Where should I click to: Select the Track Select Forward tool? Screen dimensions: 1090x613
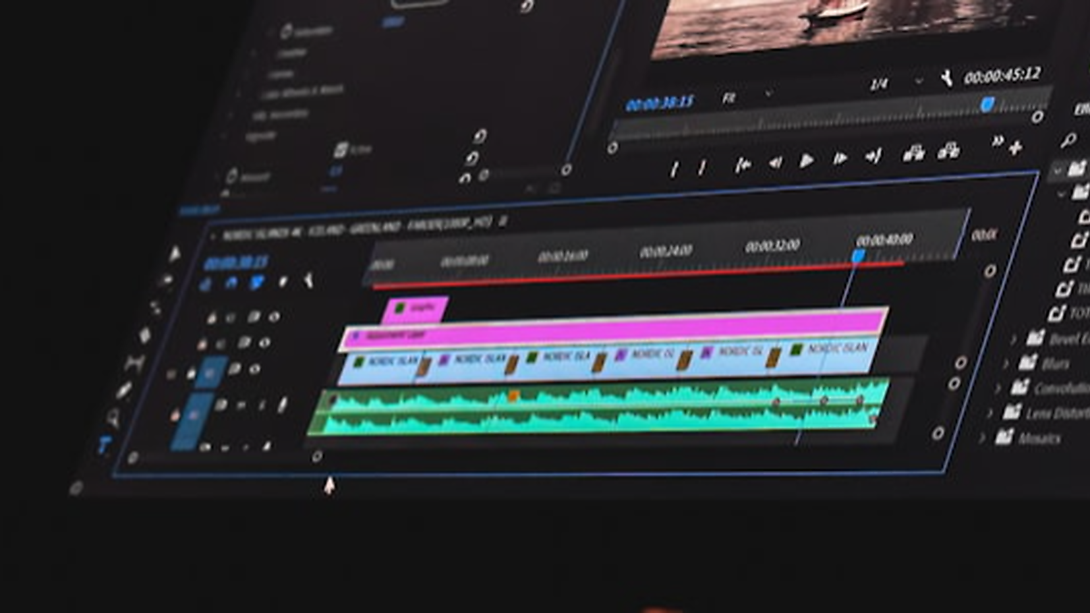click(x=166, y=280)
